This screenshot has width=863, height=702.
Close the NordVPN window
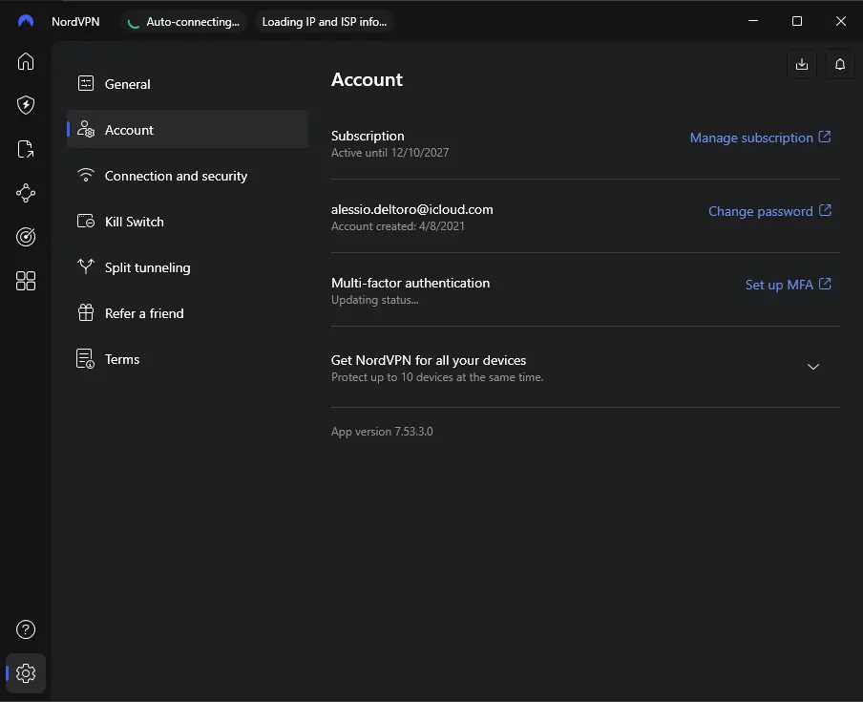coord(840,21)
